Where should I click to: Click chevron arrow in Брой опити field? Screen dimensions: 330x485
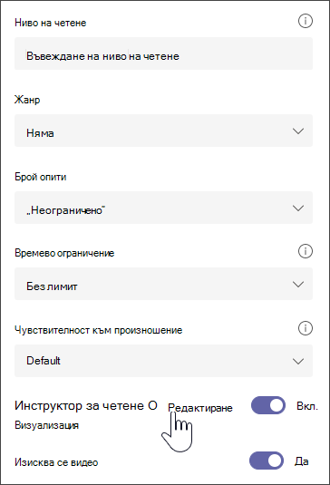coord(298,209)
